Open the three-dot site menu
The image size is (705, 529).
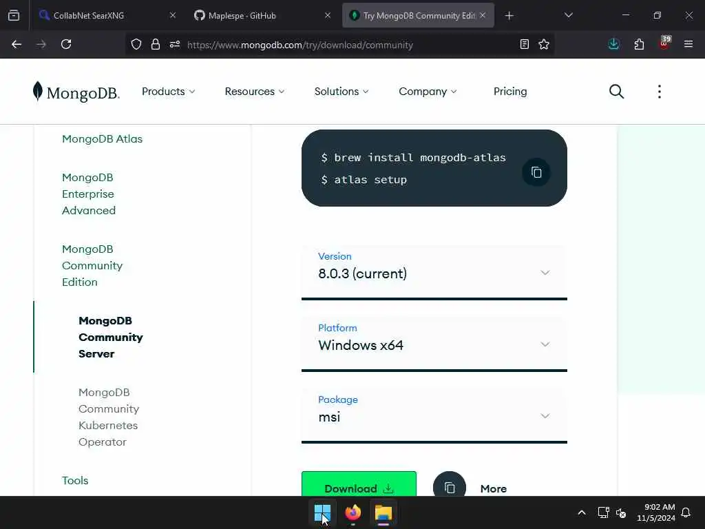(x=659, y=92)
